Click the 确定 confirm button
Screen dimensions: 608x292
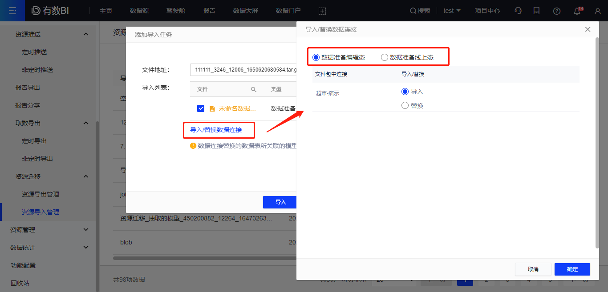point(572,269)
